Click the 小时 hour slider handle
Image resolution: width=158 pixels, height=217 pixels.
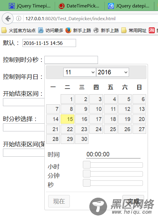tap(87, 165)
